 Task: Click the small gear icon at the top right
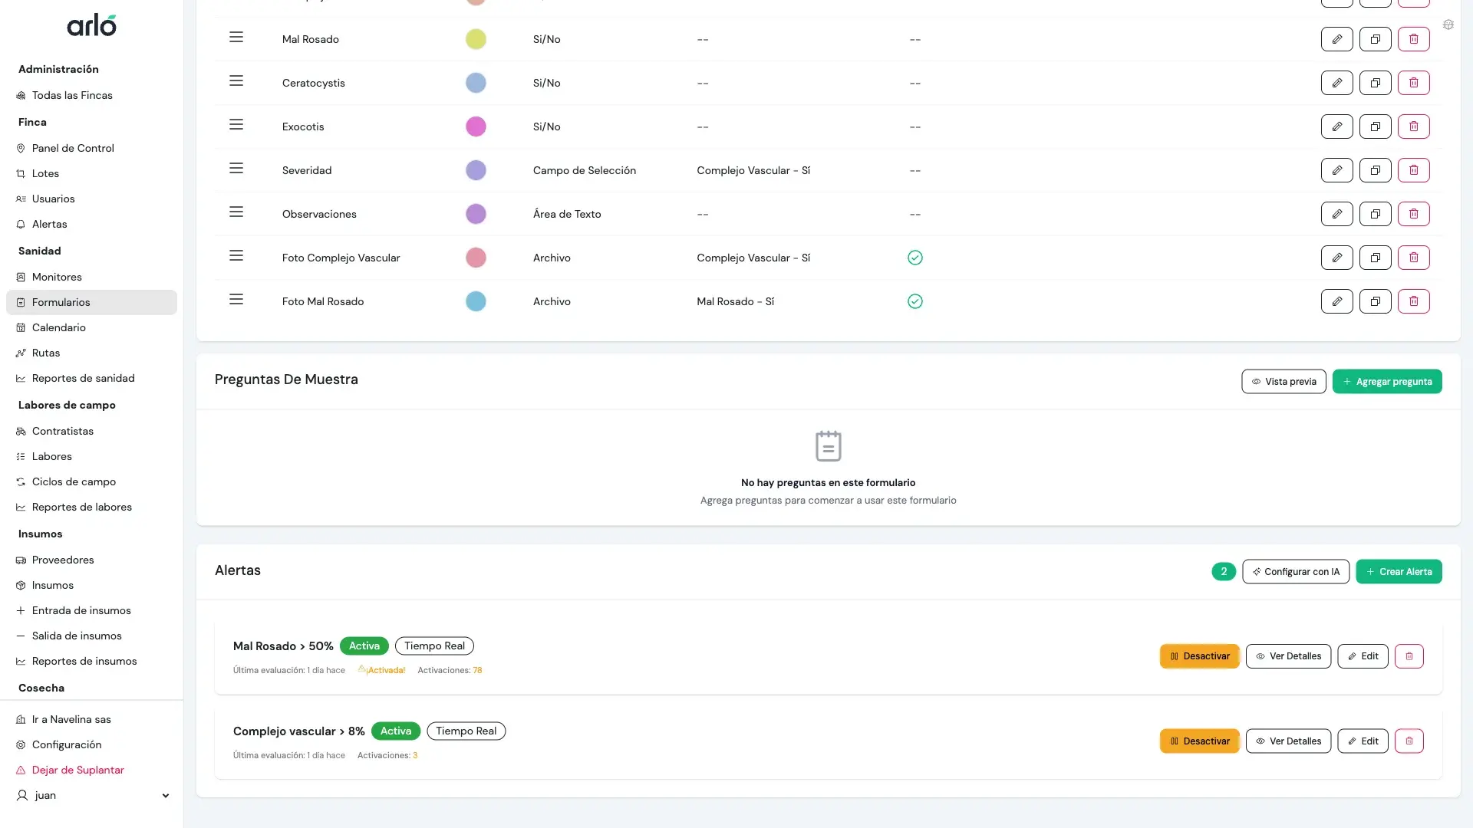[x=1448, y=25]
